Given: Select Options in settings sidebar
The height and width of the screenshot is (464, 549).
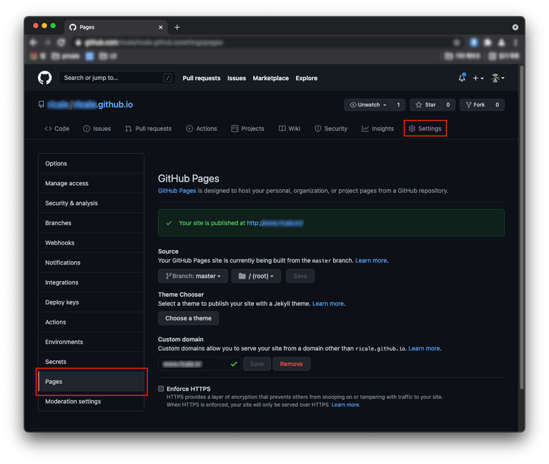Looking at the screenshot, I should 91,164.
